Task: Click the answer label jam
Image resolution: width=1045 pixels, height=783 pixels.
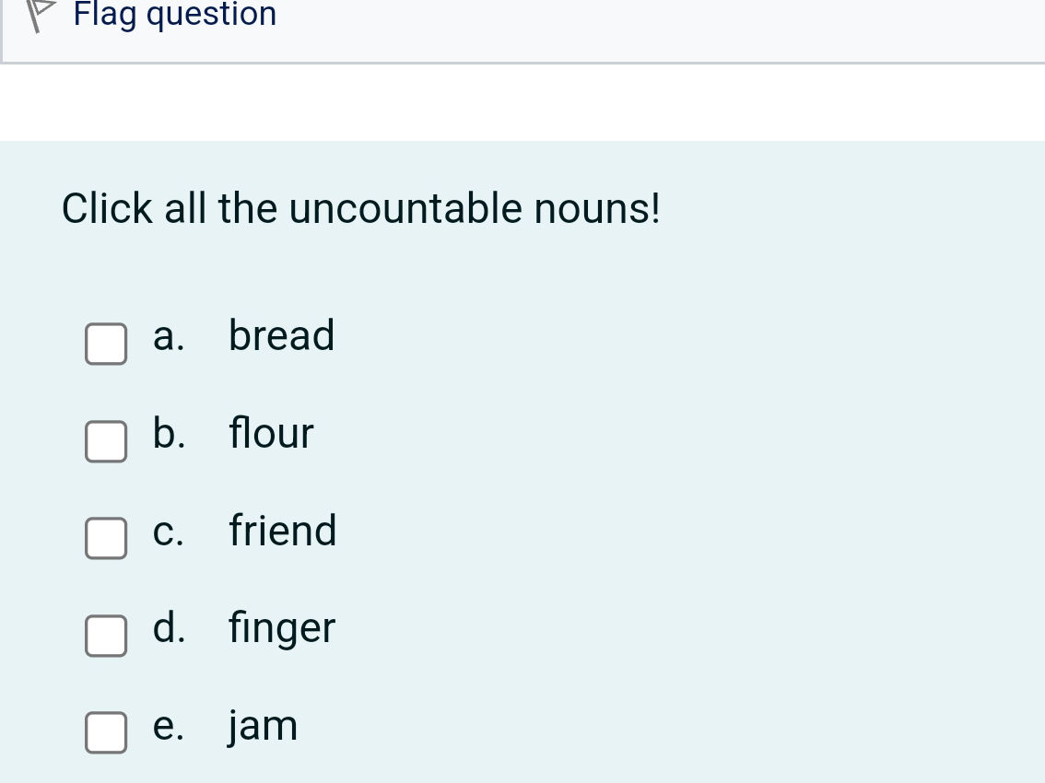Action: (x=262, y=725)
